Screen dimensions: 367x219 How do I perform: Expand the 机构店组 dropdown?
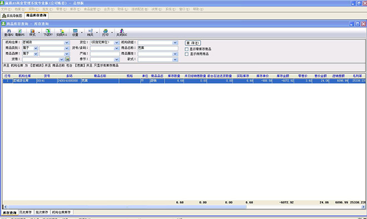[x=175, y=43]
